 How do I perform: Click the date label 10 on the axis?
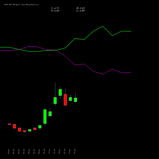pyautogui.click(x=44, y=151)
